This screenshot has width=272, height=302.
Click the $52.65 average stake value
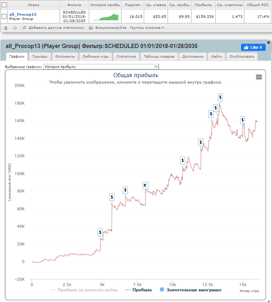pos(160,16)
